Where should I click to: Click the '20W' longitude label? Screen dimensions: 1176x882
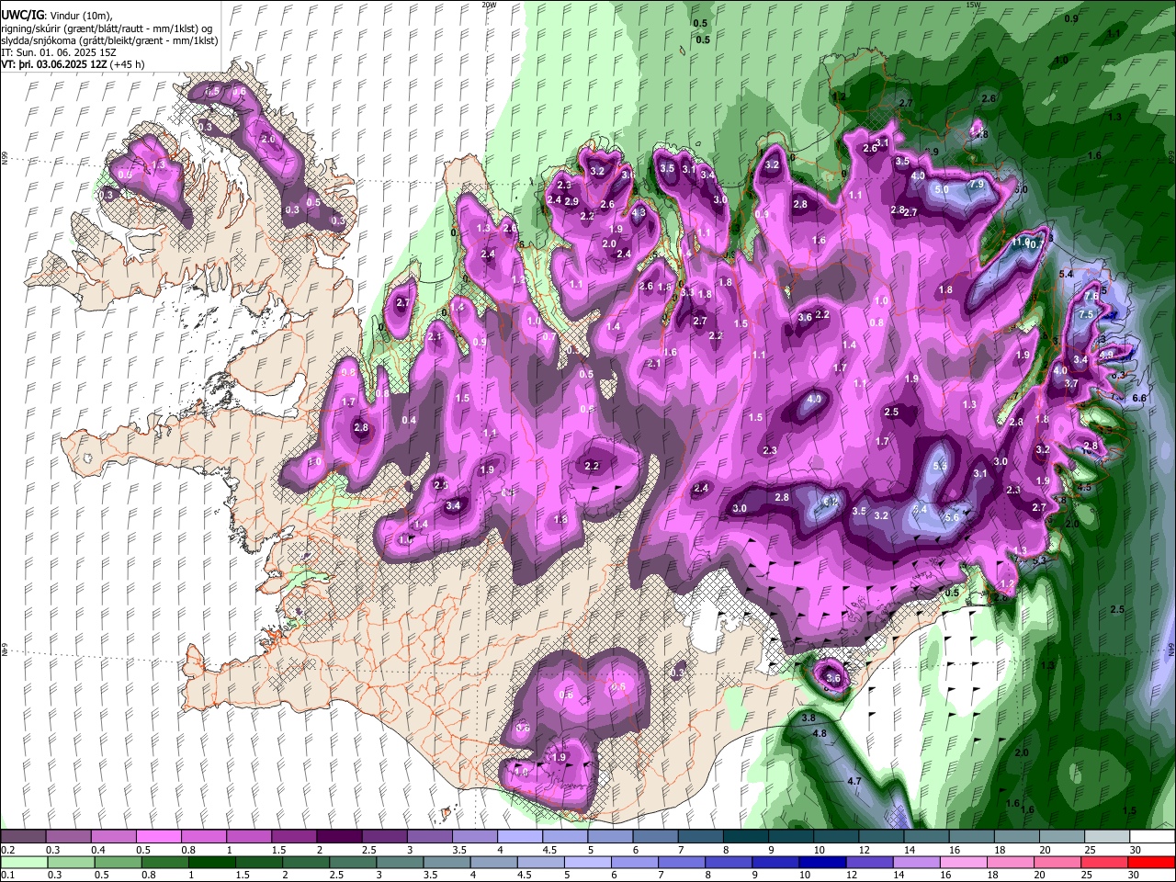(489, 5)
